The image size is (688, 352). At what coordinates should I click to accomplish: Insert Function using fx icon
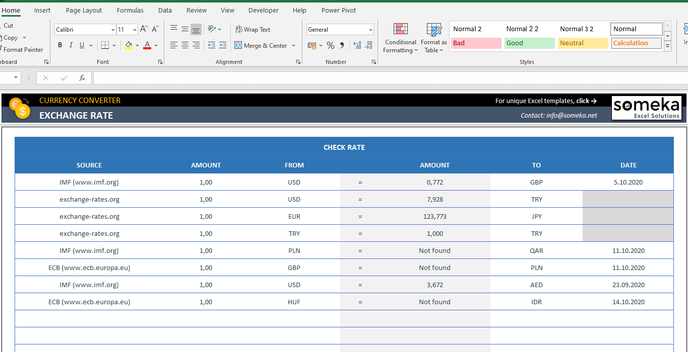click(x=82, y=78)
